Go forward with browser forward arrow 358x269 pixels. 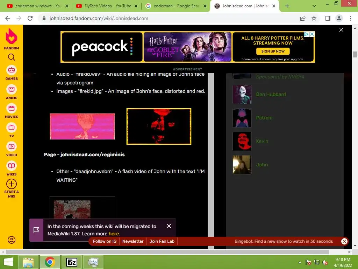tap(19, 18)
